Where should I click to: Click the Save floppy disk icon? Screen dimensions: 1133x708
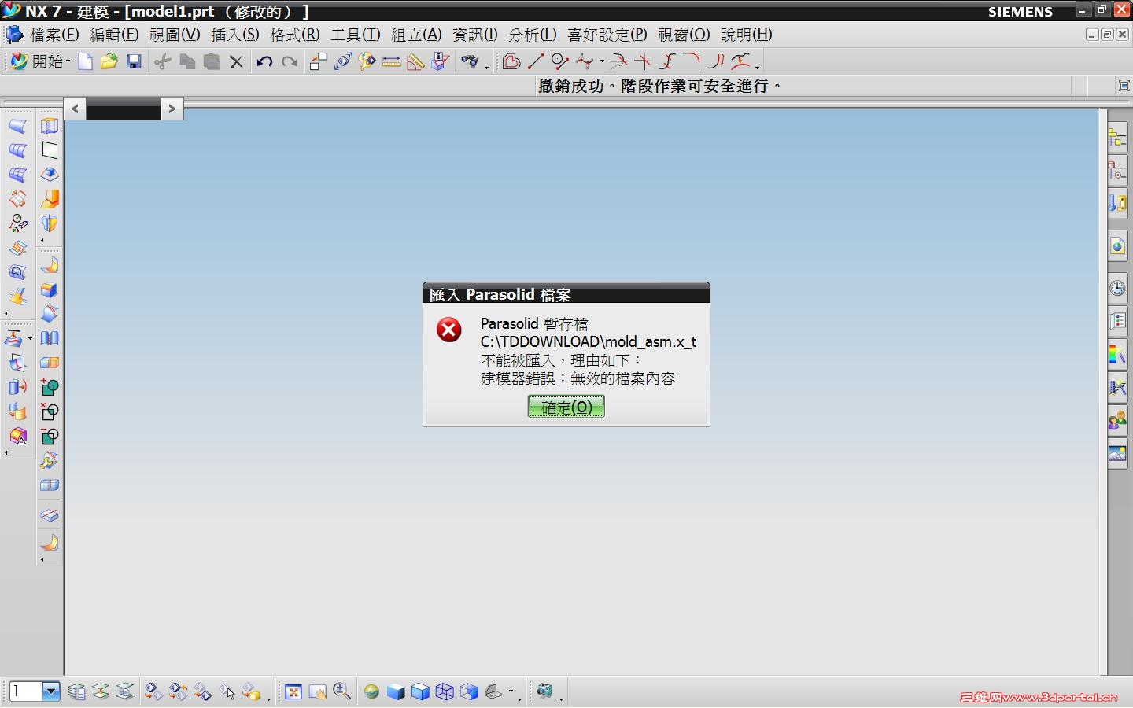pyautogui.click(x=134, y=61)
